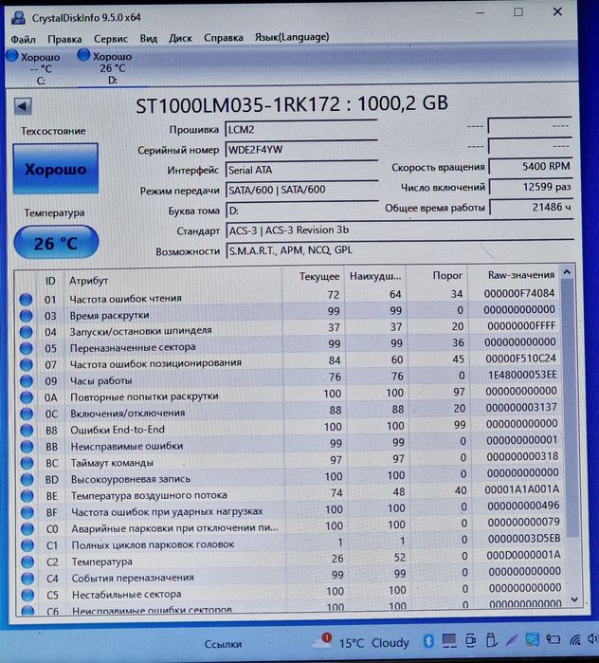Click the Ссылки taskbar toolbar
Screen dimensions: 599x663
223,644
